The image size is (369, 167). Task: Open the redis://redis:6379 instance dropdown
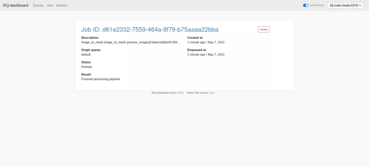click(x=345, y=5)
